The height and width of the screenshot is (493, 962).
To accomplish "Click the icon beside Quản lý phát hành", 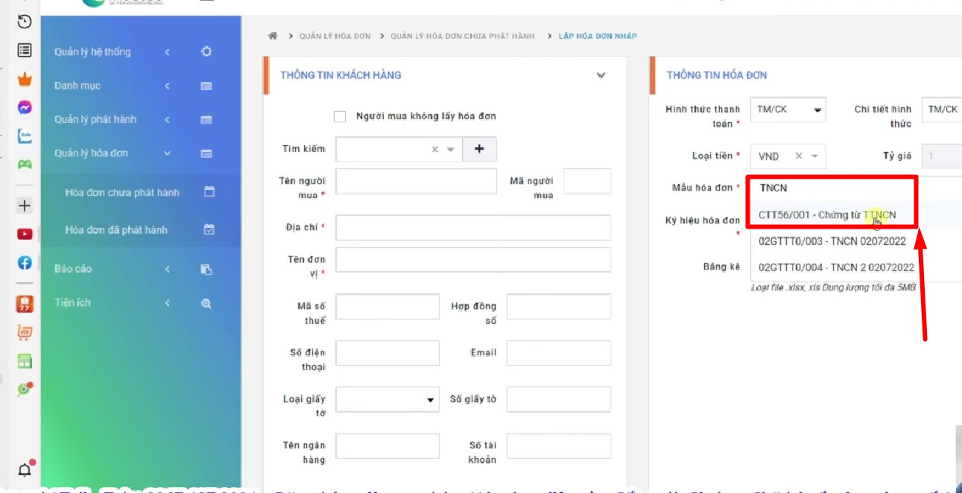I will pyautogui.click(x=206, y=119).
